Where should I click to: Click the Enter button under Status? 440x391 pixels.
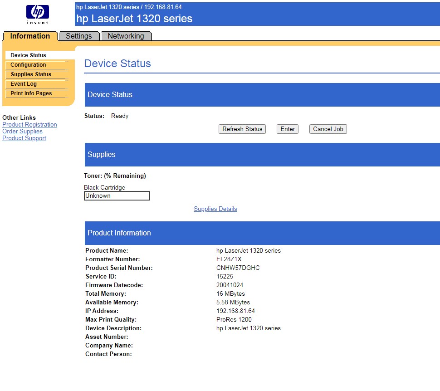click(x=288, y=129)
